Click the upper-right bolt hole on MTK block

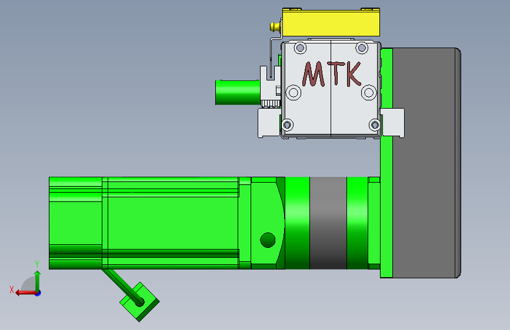(x=361, y=48)
